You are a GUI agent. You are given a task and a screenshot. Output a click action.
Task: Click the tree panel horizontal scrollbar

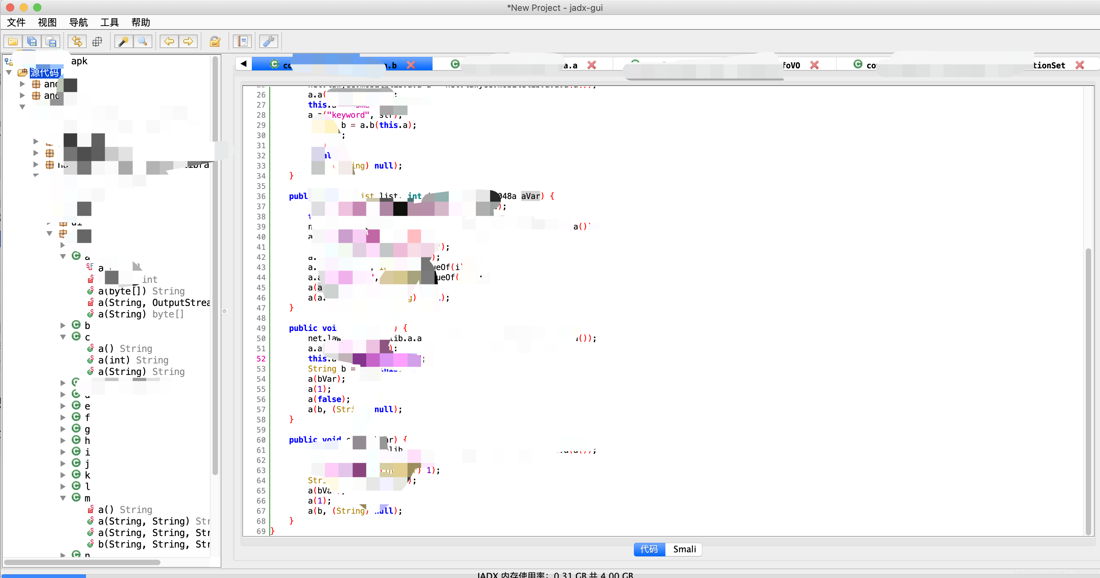coord(82,562)
